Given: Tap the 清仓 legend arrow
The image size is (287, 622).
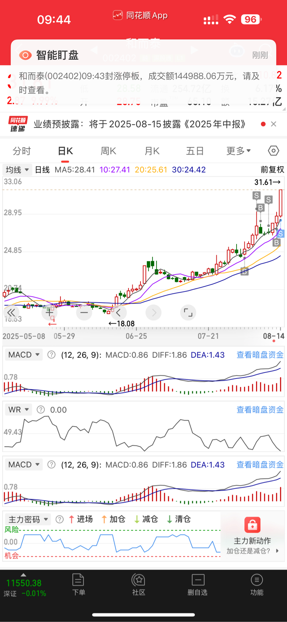Looking at the screenshot, I should (x=169, y=519).
